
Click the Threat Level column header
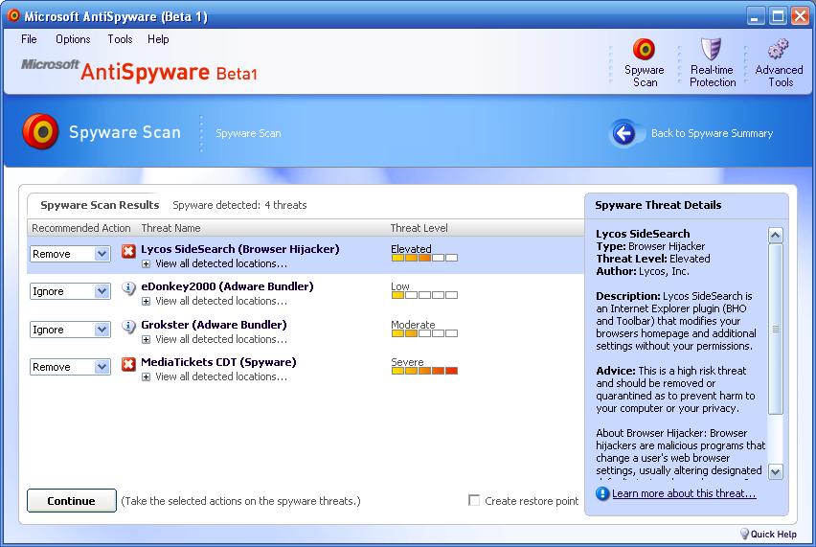419,228
